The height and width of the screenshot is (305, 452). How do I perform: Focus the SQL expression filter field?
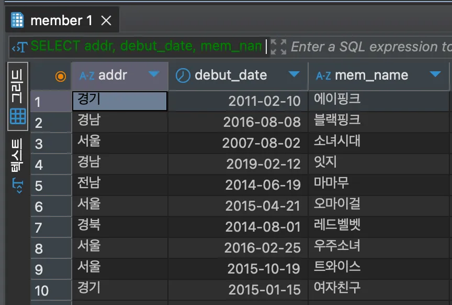click(371, 47)
